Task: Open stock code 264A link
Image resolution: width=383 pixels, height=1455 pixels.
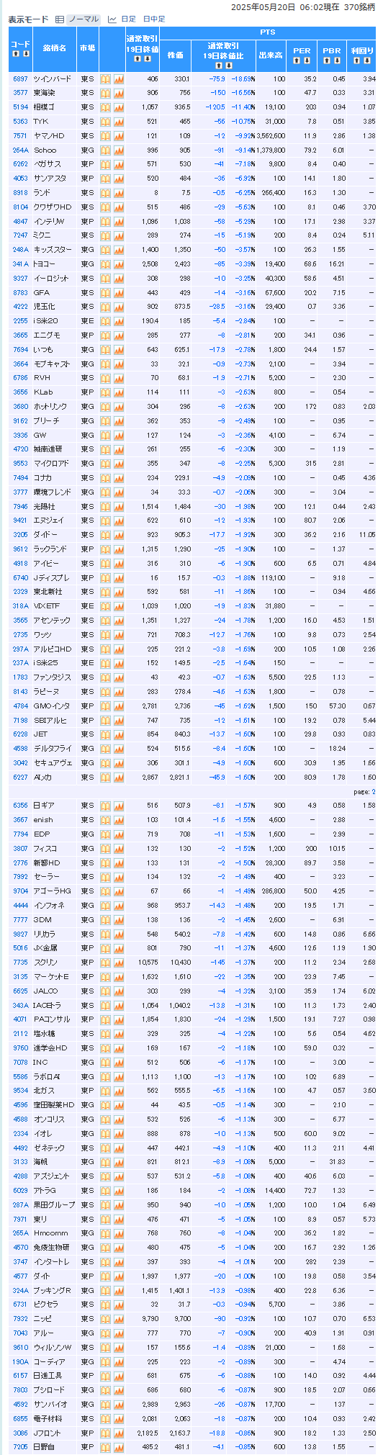Action: tap(20, 150)
